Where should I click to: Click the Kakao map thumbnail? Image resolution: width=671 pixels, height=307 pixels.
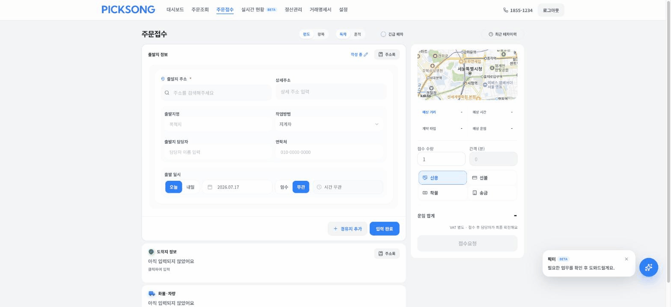coord(467,75)
